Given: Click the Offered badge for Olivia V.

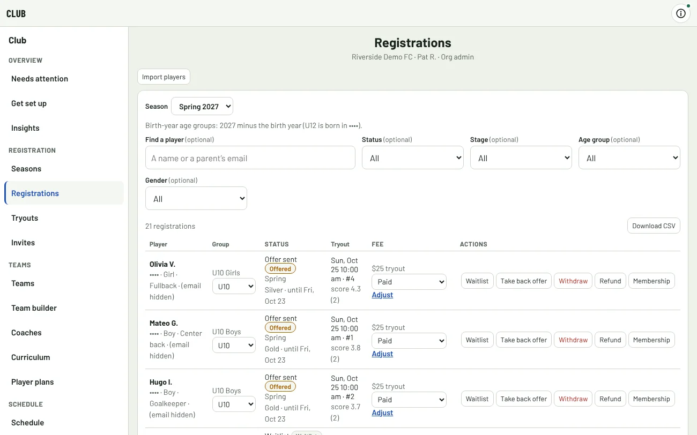Looking at the screenshot, I should [x=280, y=269].
